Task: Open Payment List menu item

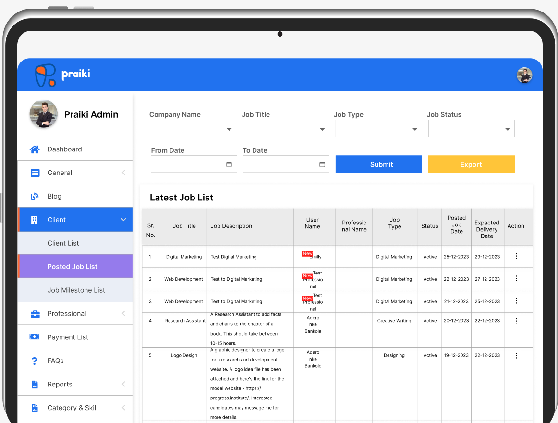Action: pos(75,337)
